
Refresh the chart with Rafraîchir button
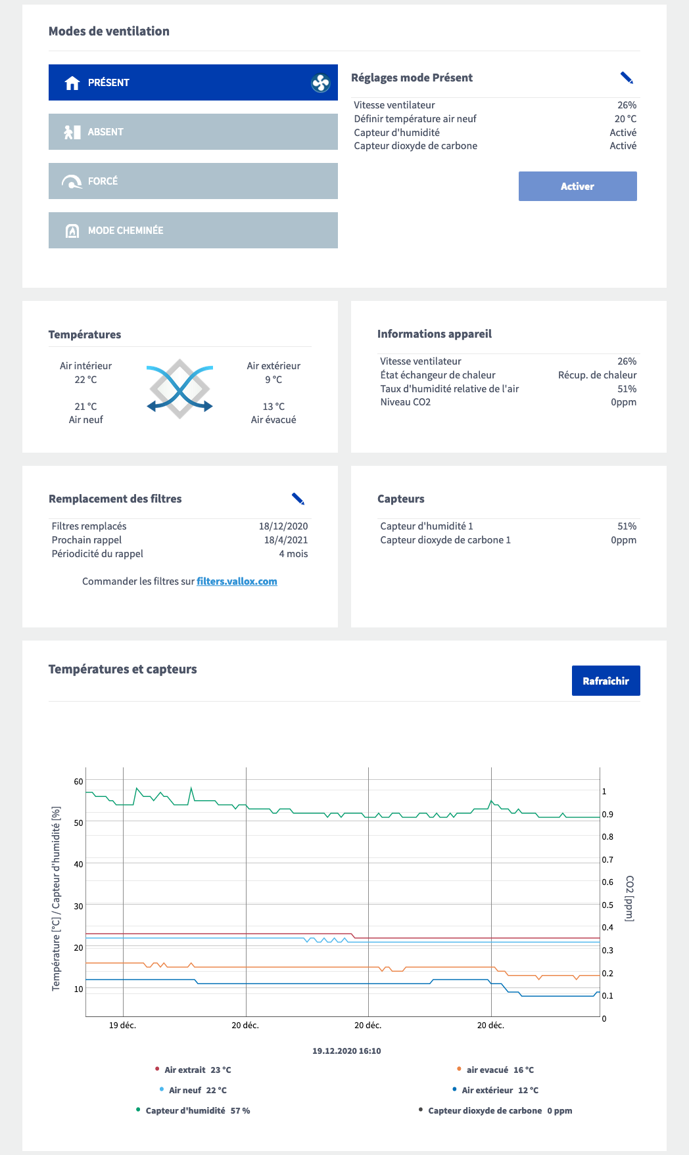(x=606, y=681)
